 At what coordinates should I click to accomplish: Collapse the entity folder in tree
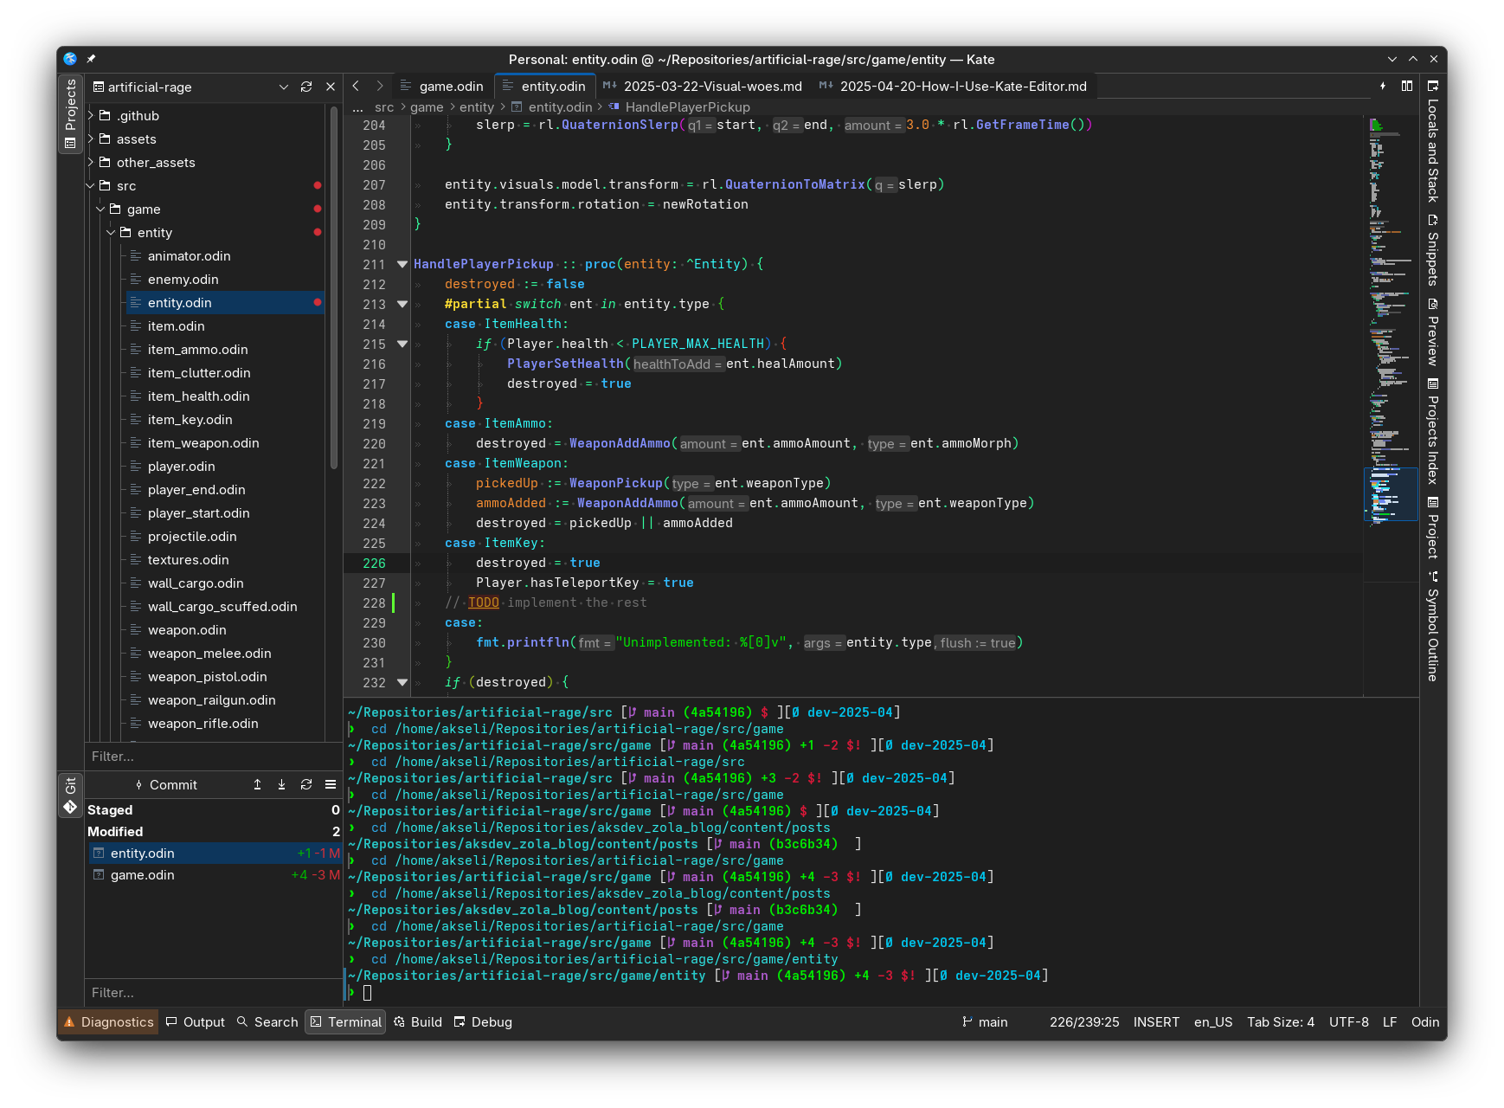click(x=111, y=233)
